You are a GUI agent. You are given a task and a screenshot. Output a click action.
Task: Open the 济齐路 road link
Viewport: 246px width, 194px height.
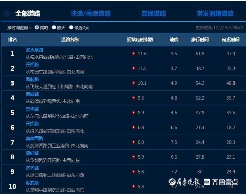[32, 168]
